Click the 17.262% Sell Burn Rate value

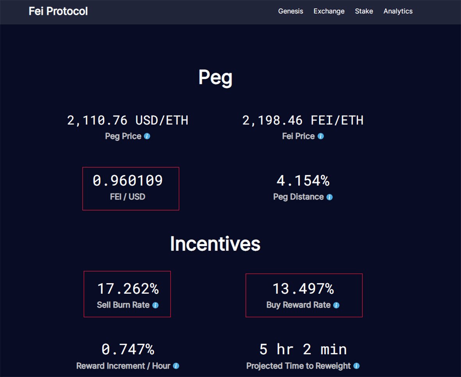point(128,289)
